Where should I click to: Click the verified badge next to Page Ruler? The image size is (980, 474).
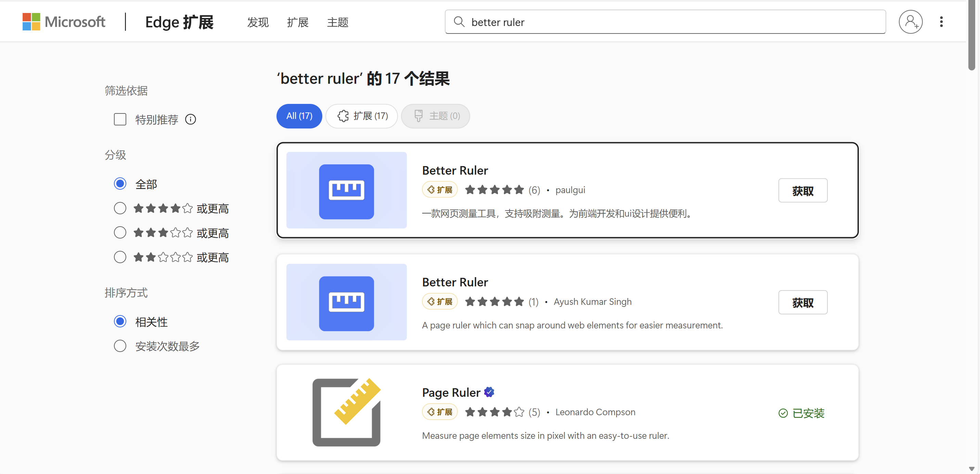point(489,392)
